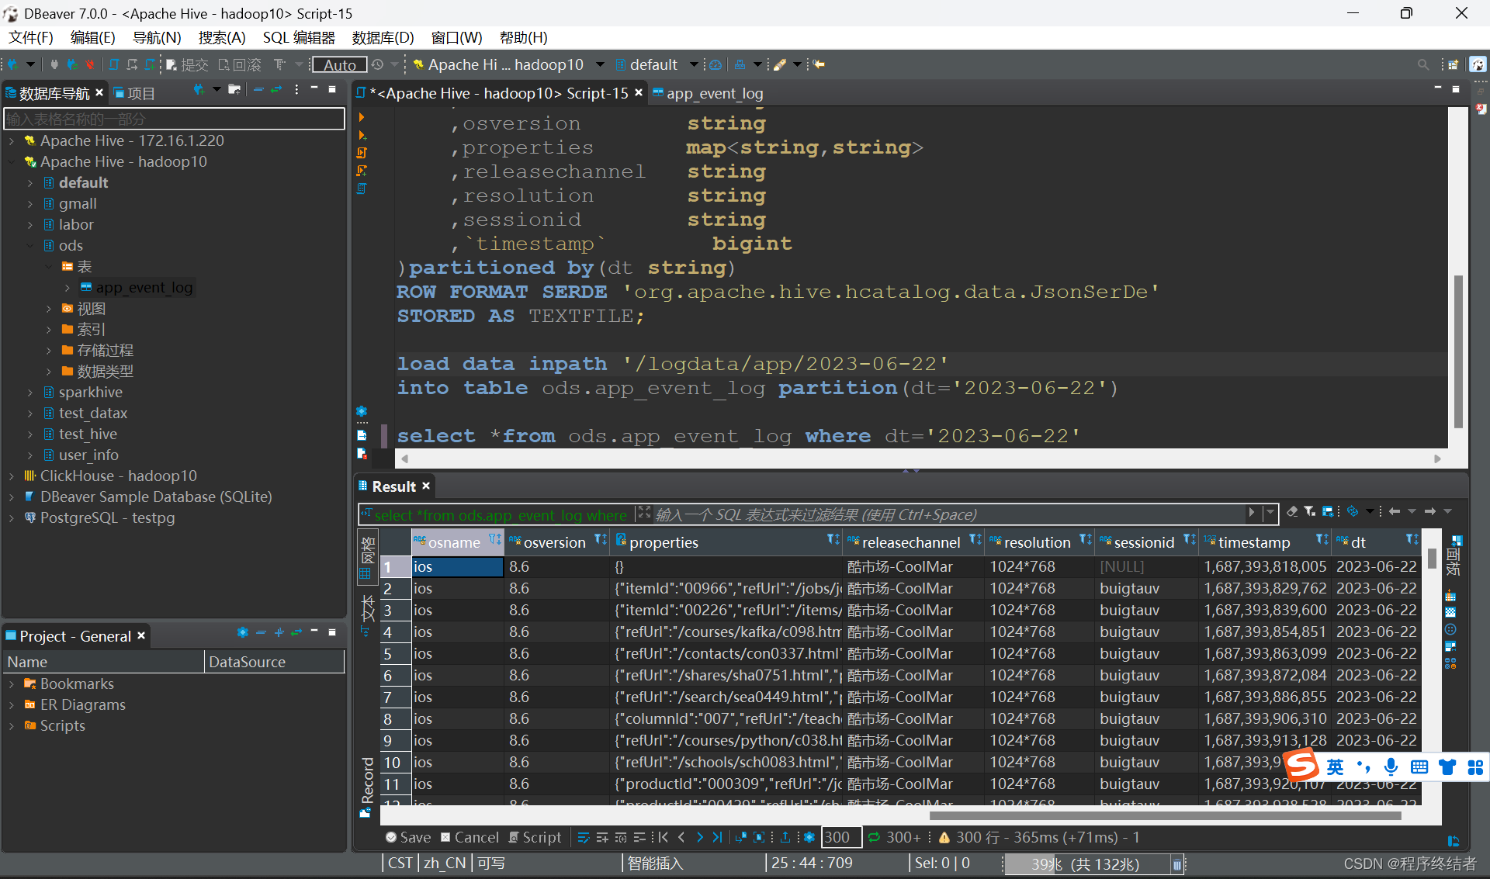
Task: Click the back yellow arrow toolbar icon
Action: (819, 64)
